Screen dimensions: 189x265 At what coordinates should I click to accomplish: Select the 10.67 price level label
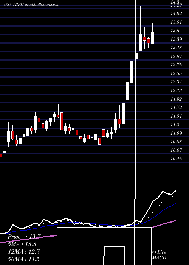click(x=176, y=150)
